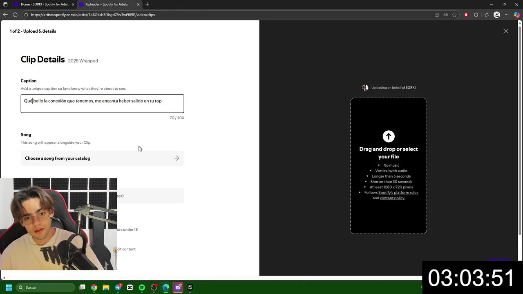Click the 'Vertical with audio' requirement

click(391, 171)
